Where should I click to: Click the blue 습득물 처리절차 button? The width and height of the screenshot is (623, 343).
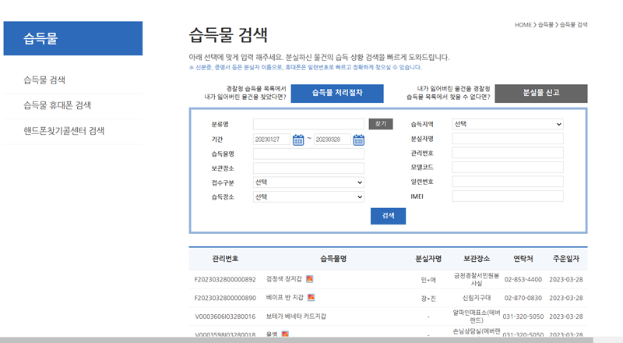click(x=337, y=93)
